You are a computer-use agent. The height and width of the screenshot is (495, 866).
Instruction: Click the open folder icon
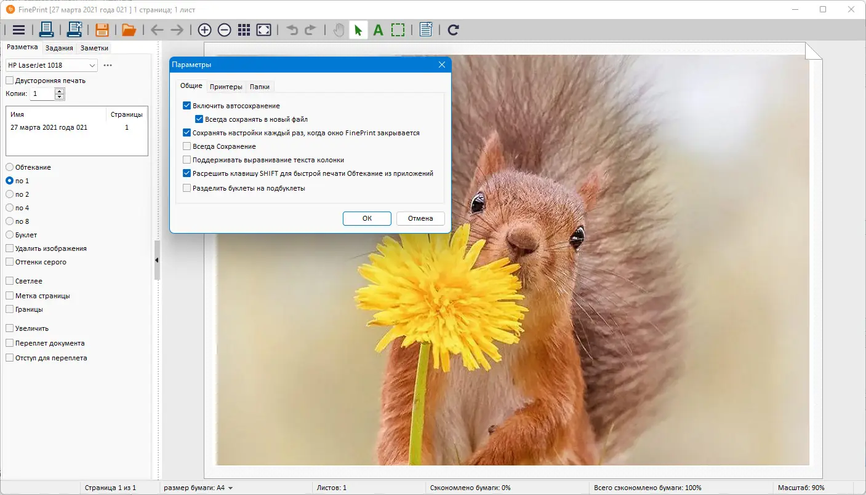[129, 30]
